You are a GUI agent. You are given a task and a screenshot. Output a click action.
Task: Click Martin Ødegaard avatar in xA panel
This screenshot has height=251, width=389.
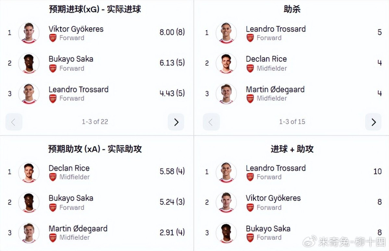(x=29, y=233)
